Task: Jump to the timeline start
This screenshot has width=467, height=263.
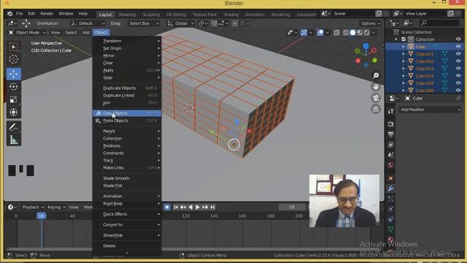Action: [x=176, y=207]
